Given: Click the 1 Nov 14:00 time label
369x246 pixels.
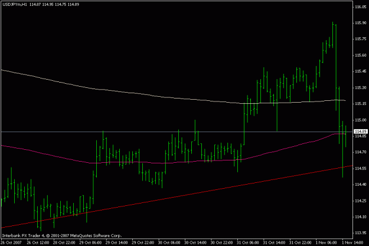Looking at the screenshot, I should pyautogui.click(x=351, y=242).
